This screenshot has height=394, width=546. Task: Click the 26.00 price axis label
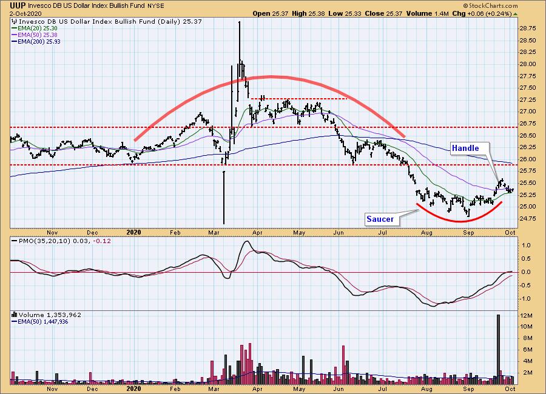[528, 159]
